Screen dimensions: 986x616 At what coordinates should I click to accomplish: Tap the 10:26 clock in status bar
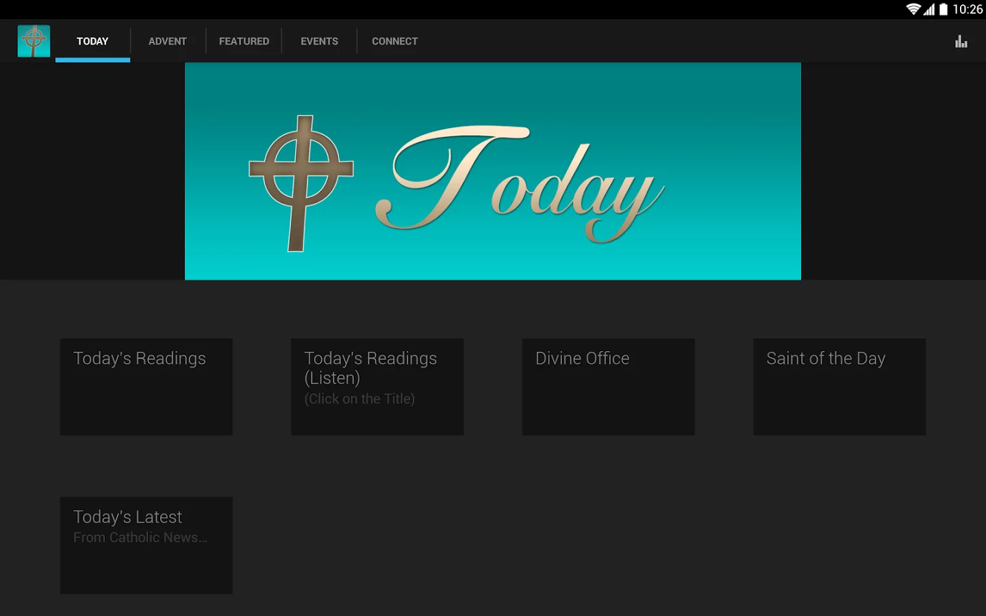[x=968, y=9]
